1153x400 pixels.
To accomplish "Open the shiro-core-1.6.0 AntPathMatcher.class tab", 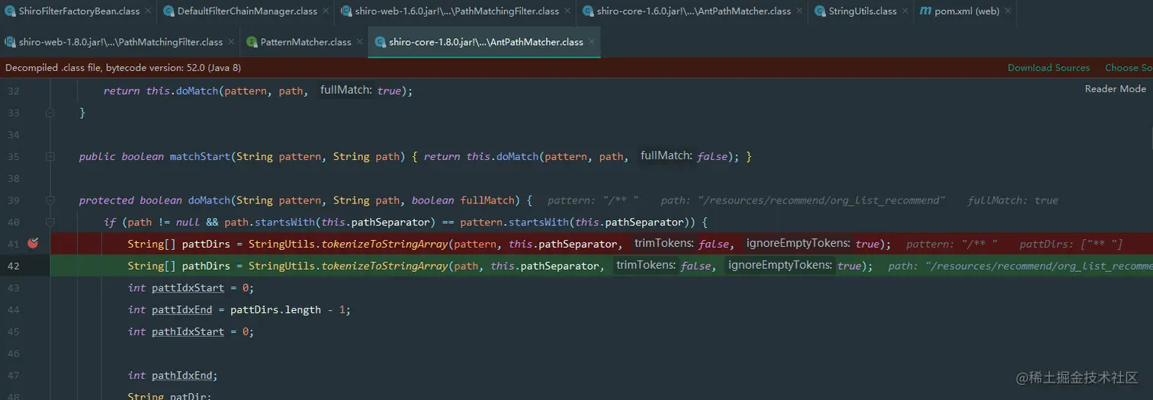I will point(694,11).
